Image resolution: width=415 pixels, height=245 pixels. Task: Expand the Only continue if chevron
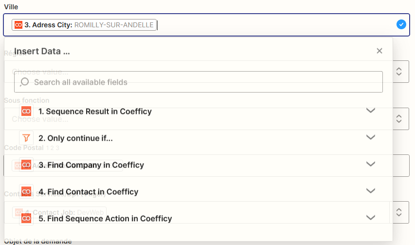coord(371,137)
